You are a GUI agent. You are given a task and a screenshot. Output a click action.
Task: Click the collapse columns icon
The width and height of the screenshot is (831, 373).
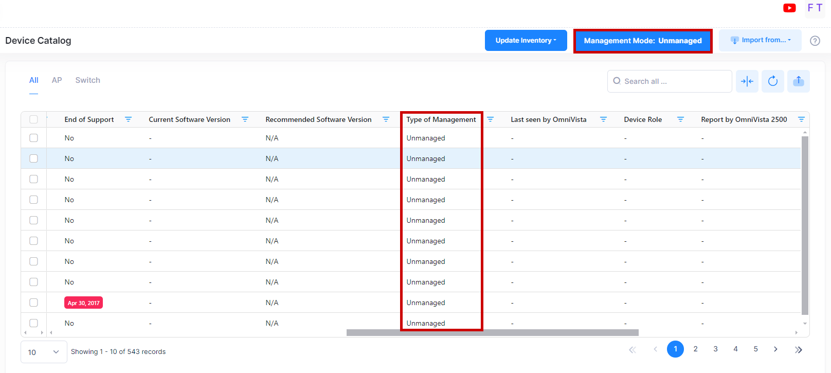[747, 81]
